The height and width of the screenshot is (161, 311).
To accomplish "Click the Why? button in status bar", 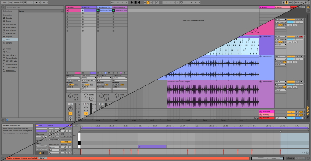I will [43, 158].
